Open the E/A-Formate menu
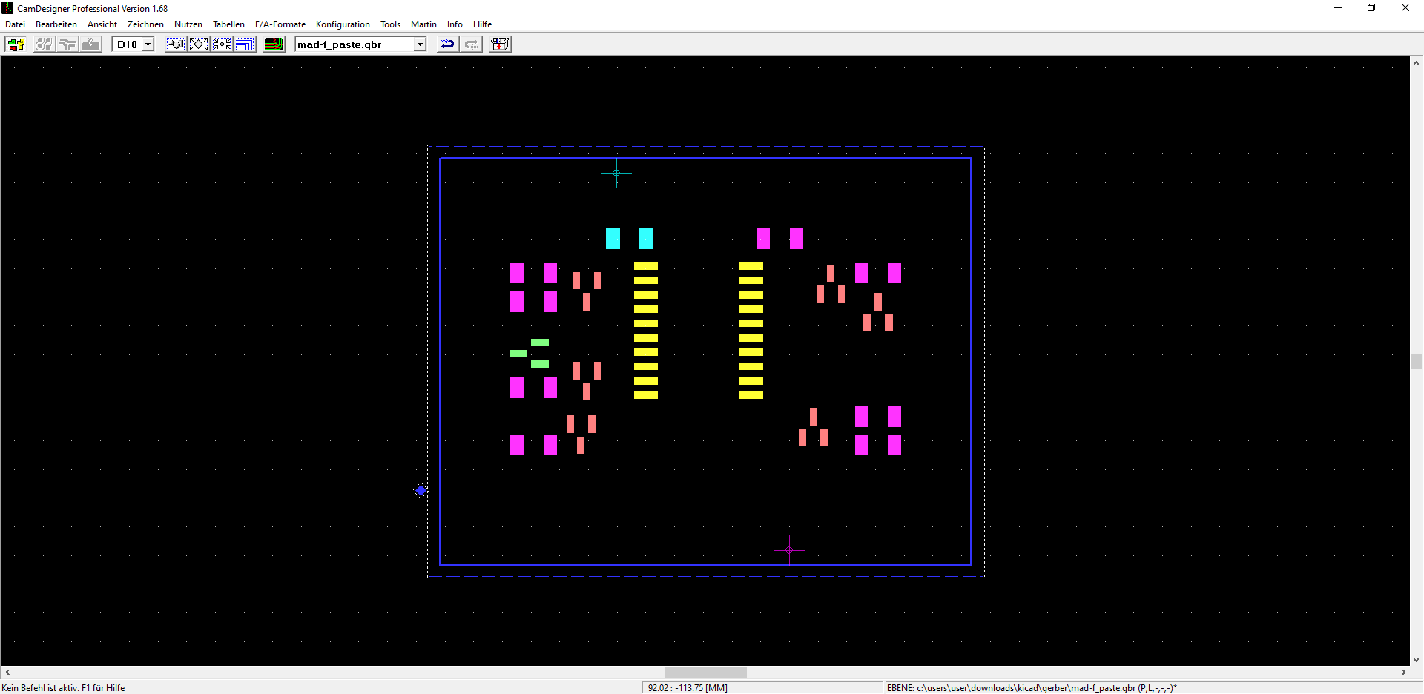Screen dimensions: 1424x694 [x=280, y=24]
